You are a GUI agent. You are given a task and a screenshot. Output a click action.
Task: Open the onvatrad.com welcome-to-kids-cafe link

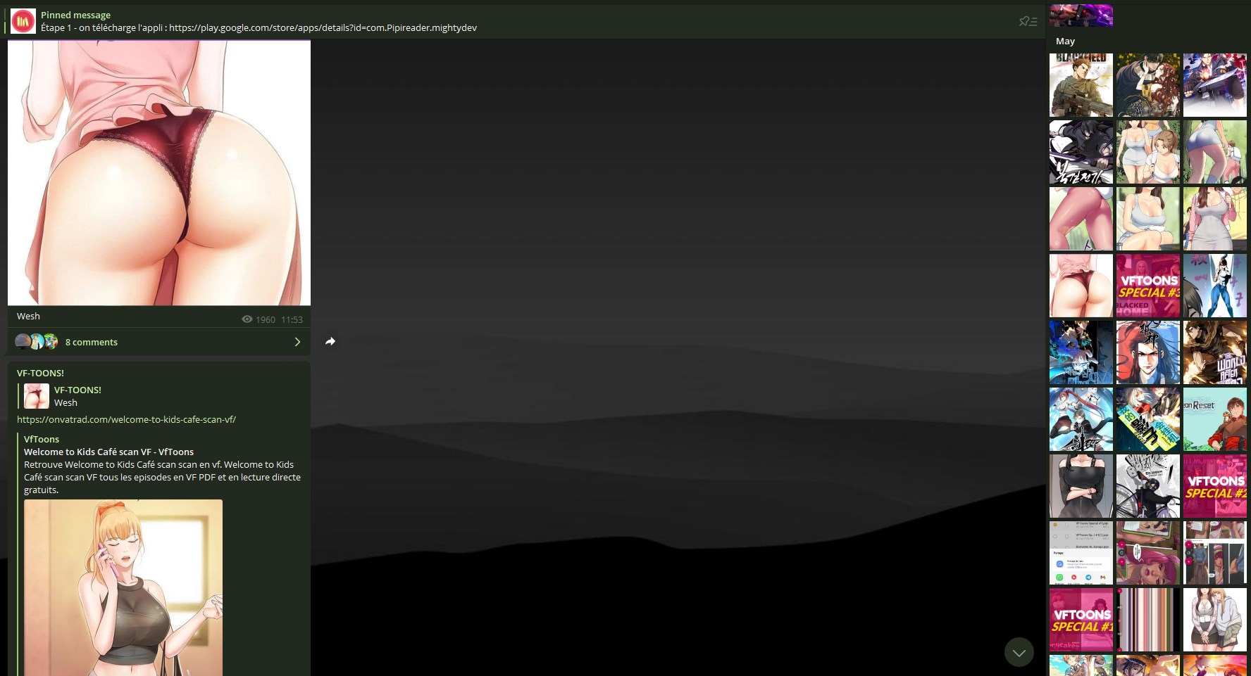(126, 419)
